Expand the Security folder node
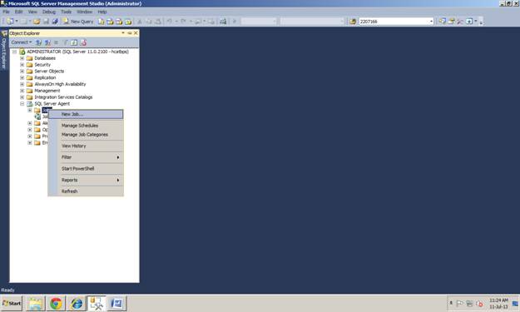The width and height of the screenshot is (520, 312). [22, 65]
